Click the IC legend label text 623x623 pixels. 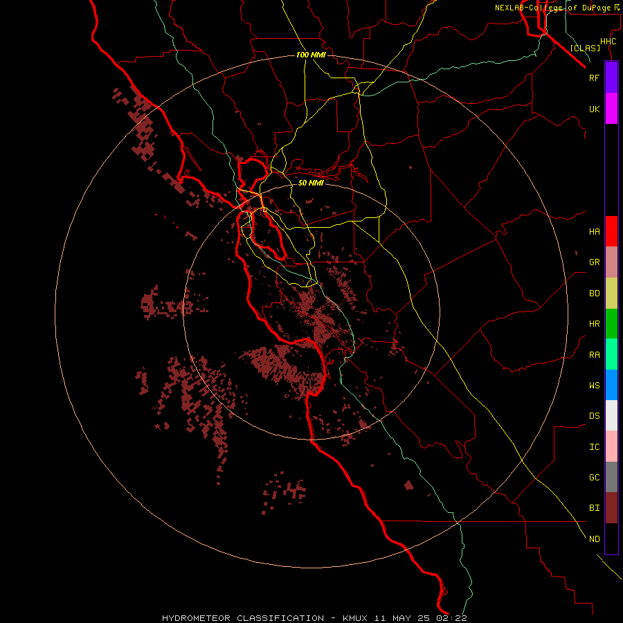[x=594, y=447]
